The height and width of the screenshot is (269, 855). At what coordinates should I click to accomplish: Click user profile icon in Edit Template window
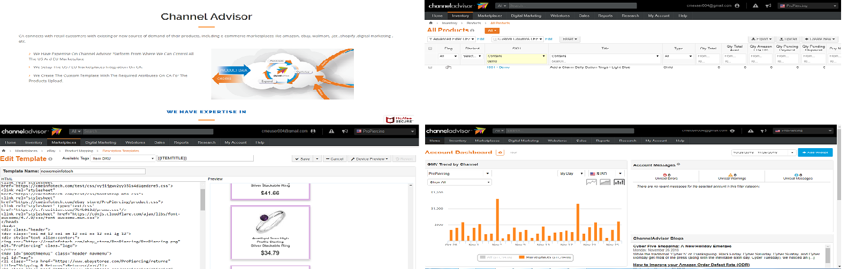click(313, 131)
